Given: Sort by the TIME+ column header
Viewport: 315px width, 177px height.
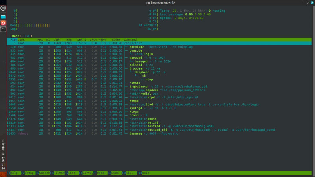Looking at the screenshot, I should [x=116, y=40].
